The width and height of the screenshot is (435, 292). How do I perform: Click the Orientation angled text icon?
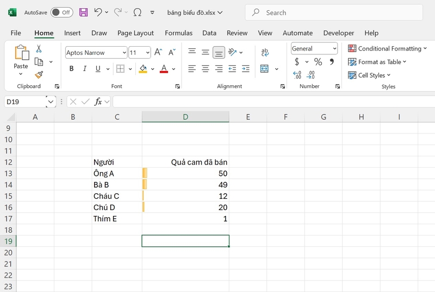click(x=232, y=52)
